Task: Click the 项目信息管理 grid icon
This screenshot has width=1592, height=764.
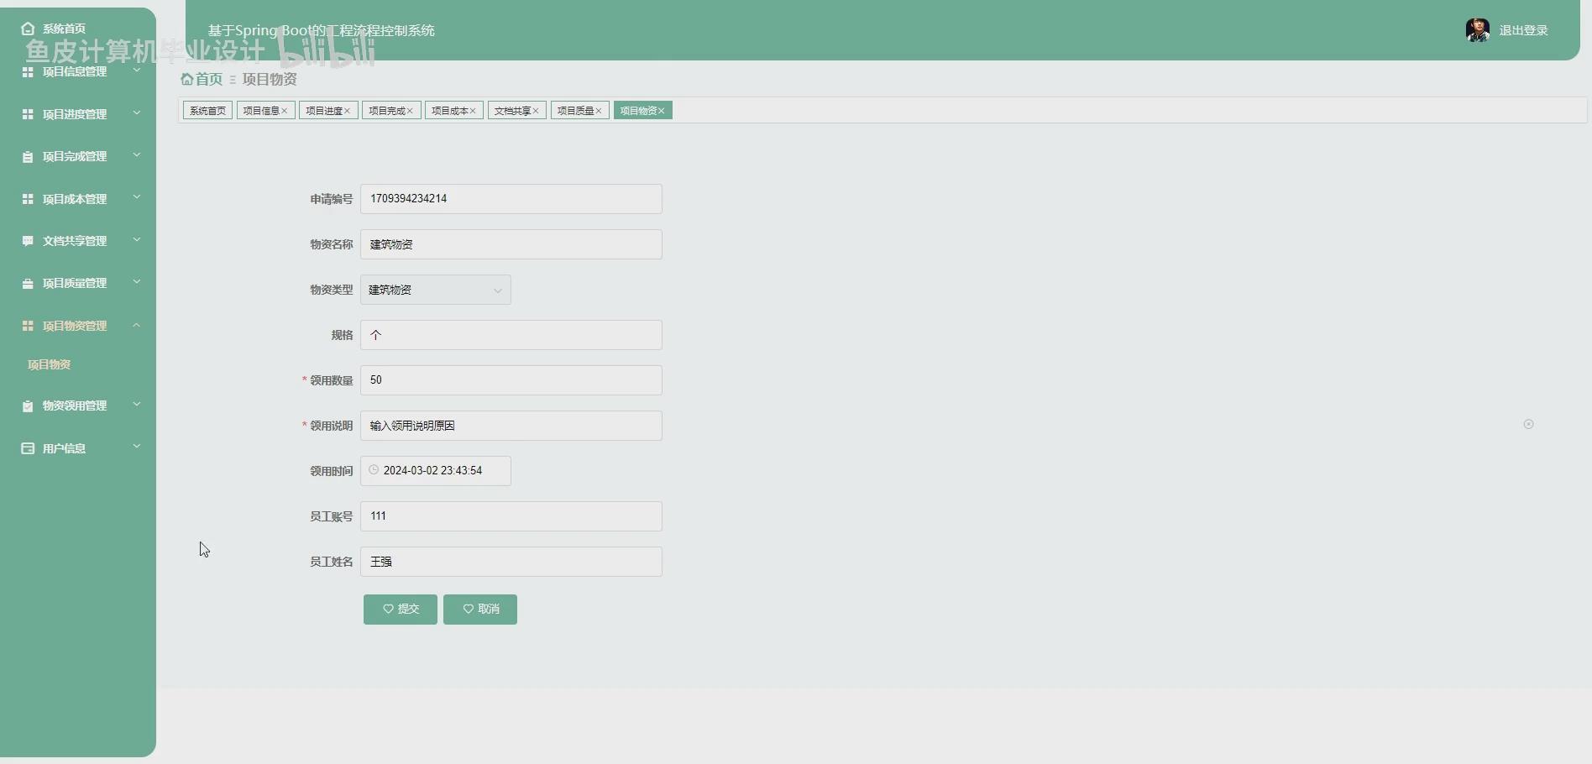Action: coord(28,72)
